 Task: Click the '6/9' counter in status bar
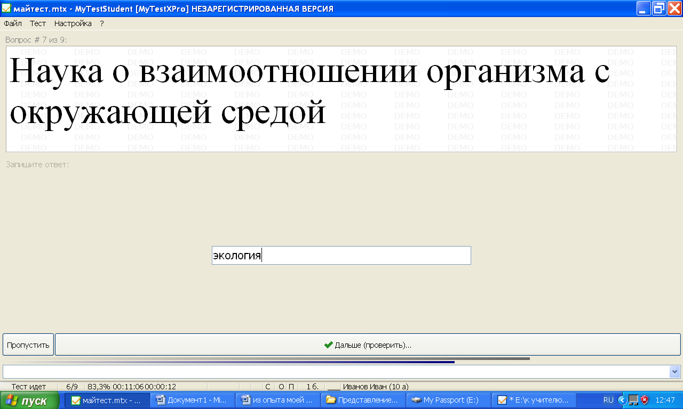tap(72, 387)
